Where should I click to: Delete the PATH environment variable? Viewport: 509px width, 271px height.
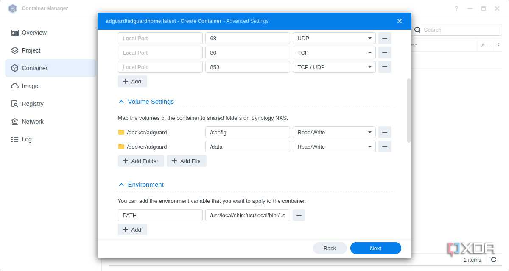pos(299,215)
